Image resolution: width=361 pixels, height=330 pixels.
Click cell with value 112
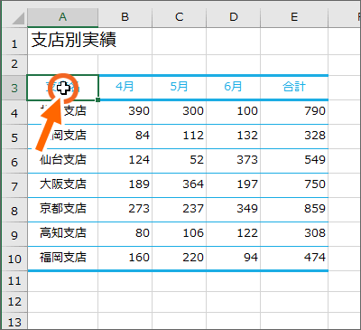coord(180,137)
